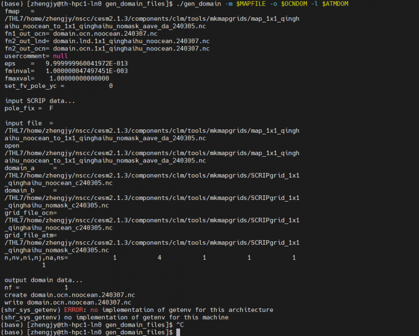Click the fn2_out_lnd output filename line
Image resolution: width=419 pixels, height=336 pixels.
point(107,41)
